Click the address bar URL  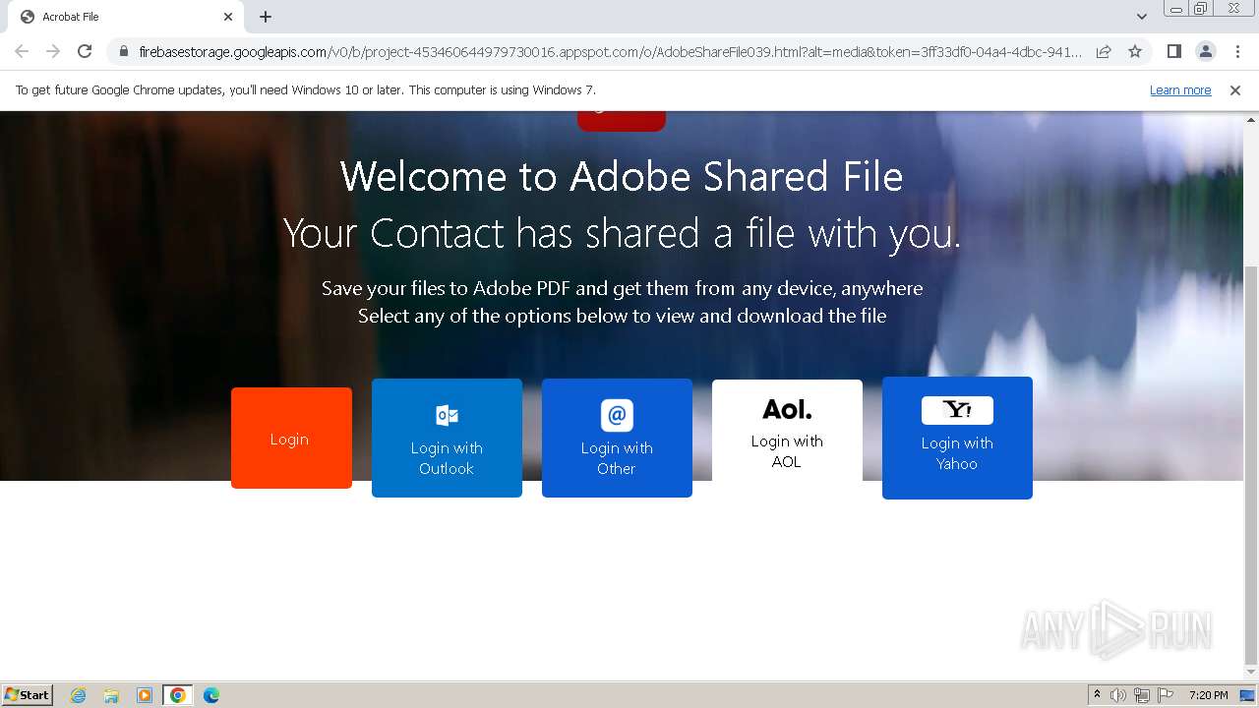click(610, 51)
